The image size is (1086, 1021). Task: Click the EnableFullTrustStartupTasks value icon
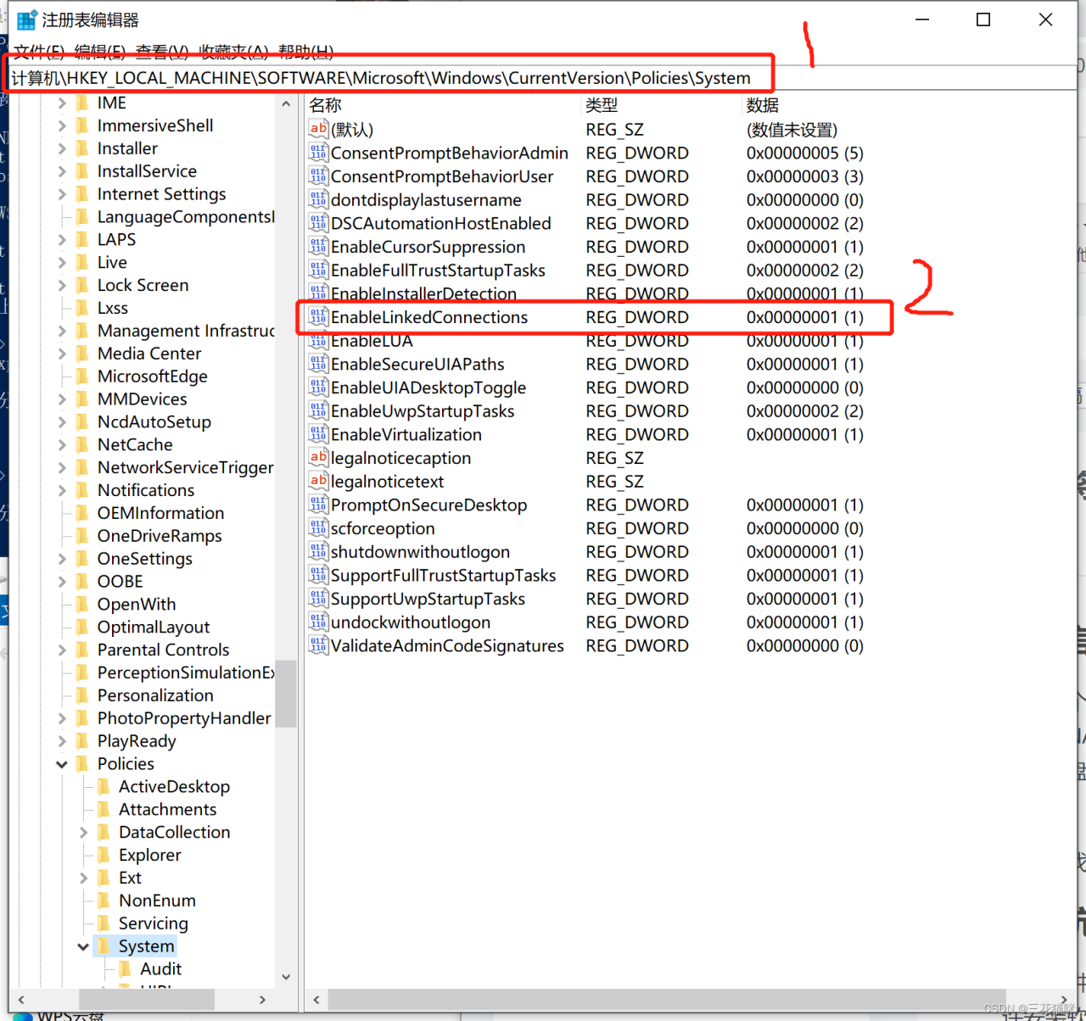[x=318, y=270]
